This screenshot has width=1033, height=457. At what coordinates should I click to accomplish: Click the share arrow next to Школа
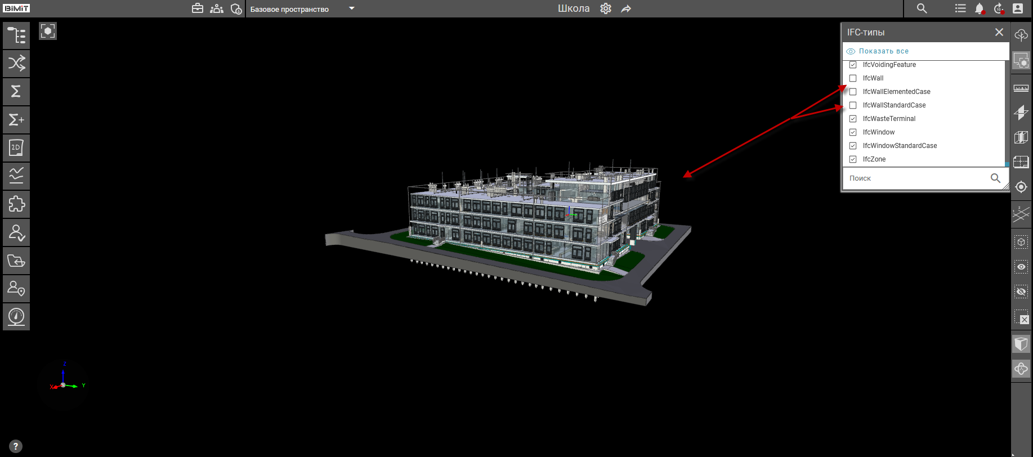pyautogui.click(x=626, y=8)
